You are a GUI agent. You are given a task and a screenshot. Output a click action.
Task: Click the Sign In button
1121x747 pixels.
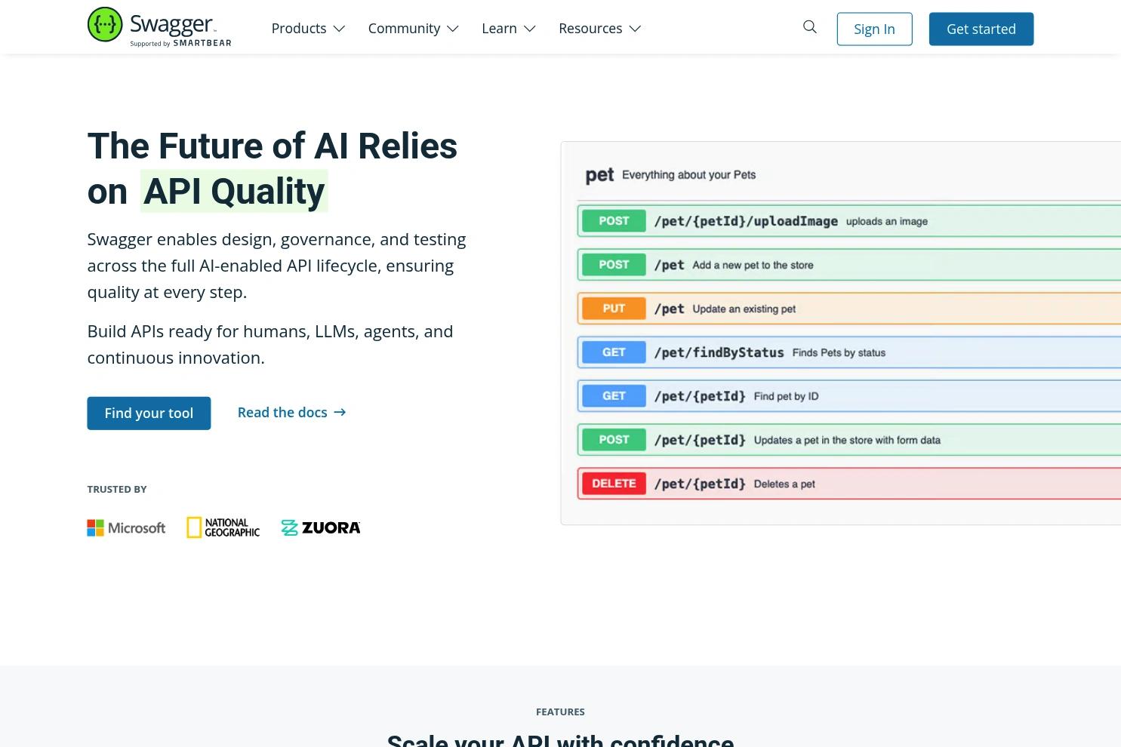[x=874, y=29]
